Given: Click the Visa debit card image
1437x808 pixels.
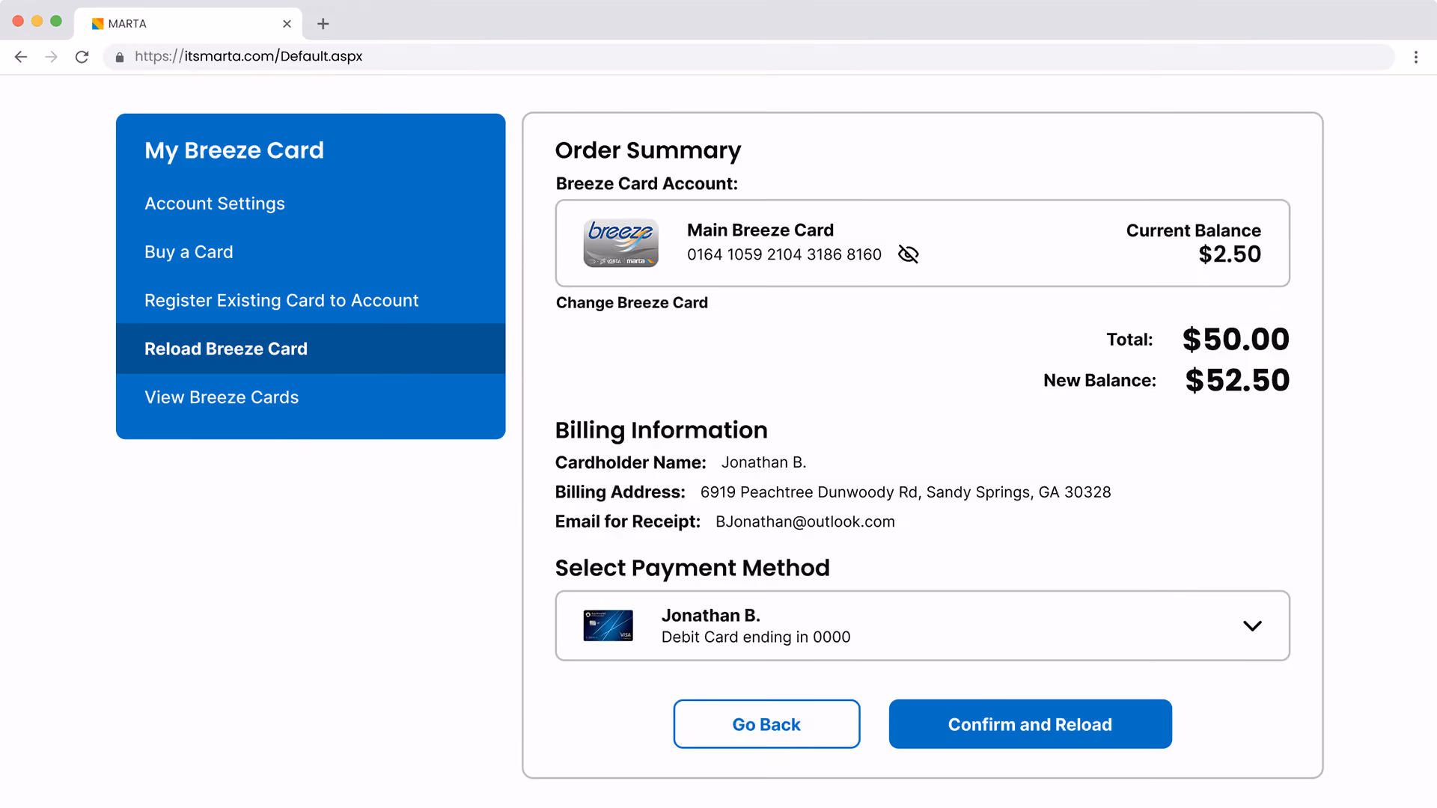Looking at the screenshot, I should (x=608, y=625).
